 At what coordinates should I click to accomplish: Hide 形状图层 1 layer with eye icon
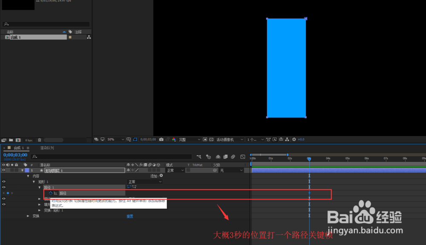[3, 170]
